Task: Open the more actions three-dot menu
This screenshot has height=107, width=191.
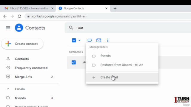Action: tap(108, 40)
